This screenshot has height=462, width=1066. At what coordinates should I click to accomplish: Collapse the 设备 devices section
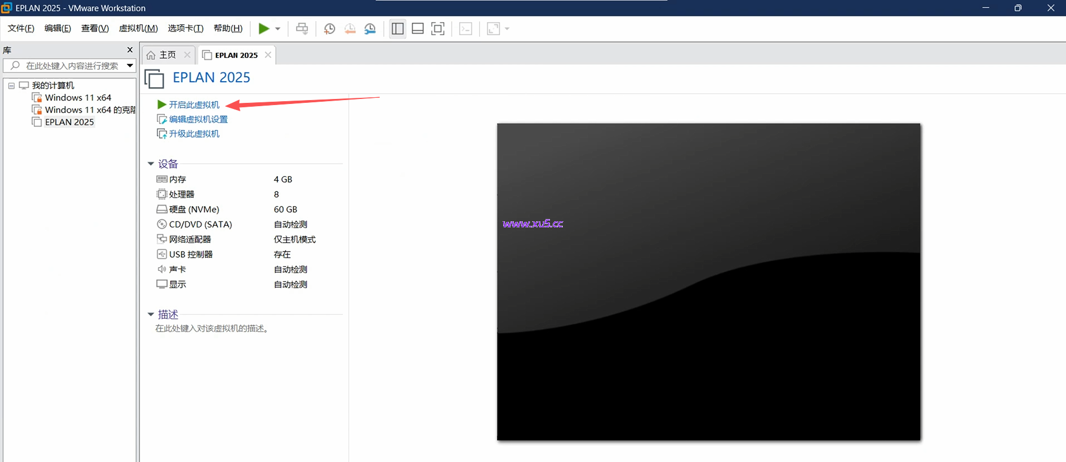click(x=151, y=163)
